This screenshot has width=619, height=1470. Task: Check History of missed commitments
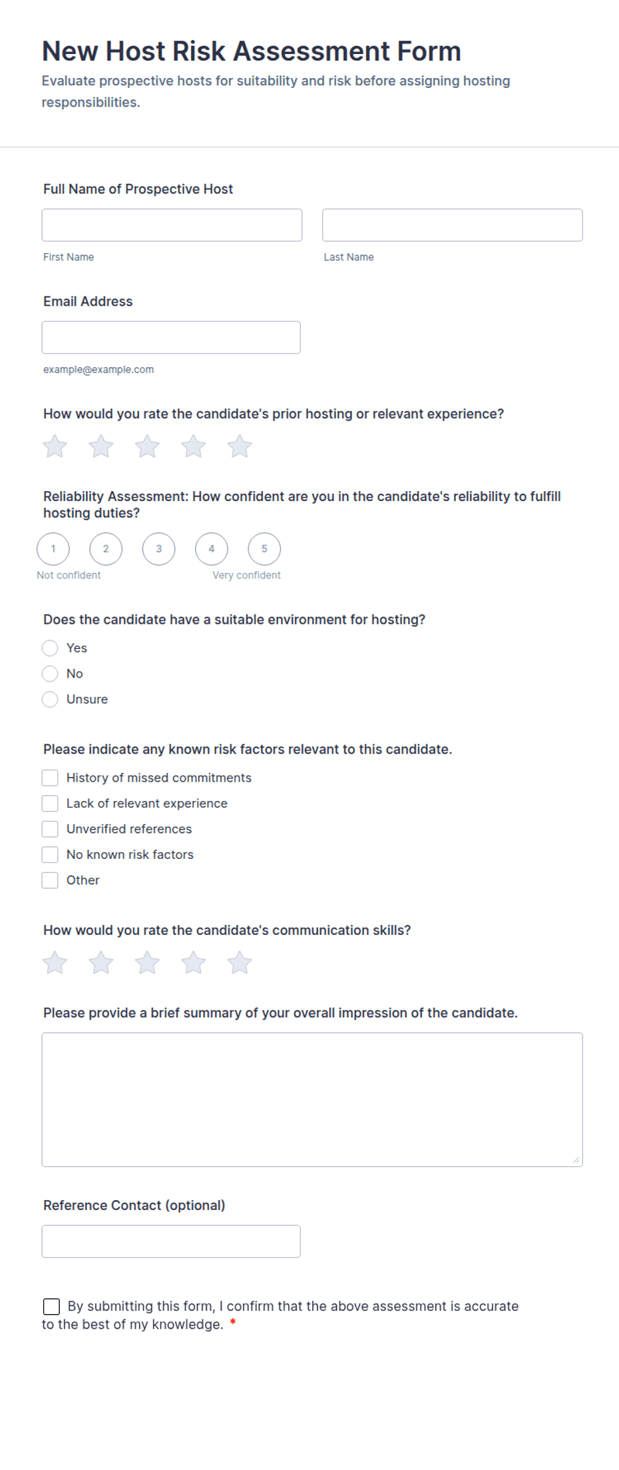50,778
